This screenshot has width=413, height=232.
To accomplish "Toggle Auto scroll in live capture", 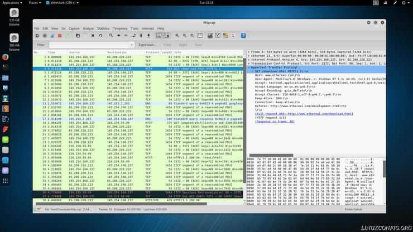I will 167,36.
